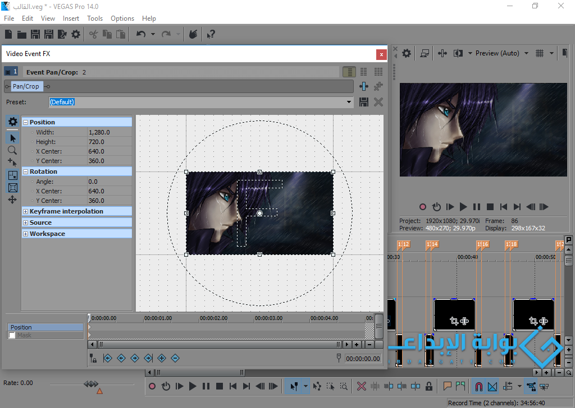Viewport: 575px width, 408px height.
Task: Click the Remove Selected Plug-In icon
Action: 378,86
